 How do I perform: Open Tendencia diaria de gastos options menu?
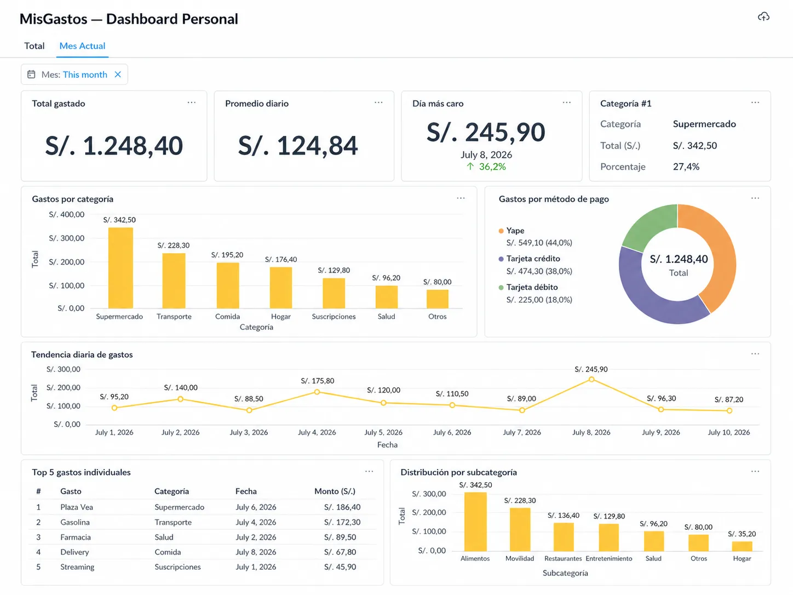[755, 354]
